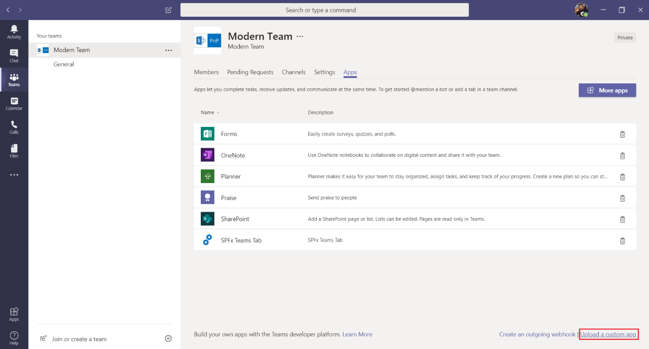Sort apps by Name column arrow
Viewport: 649px width, 349px height.
click(x=218, y=113)
